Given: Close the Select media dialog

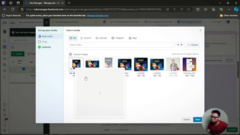Looking at the screenshot, I should pyautogui.click(x=200, y=30).
